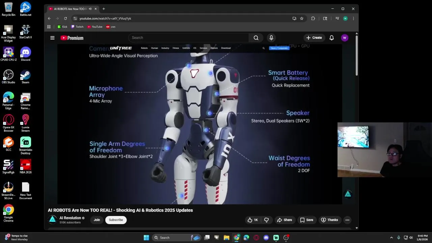Click the YouTube Premium logo
The height and width of the screenshot is (243, 432).
(72, 38)
